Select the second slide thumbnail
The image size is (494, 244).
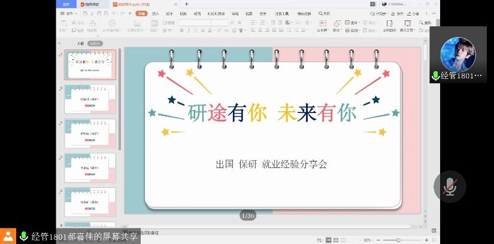pos(90,99)
